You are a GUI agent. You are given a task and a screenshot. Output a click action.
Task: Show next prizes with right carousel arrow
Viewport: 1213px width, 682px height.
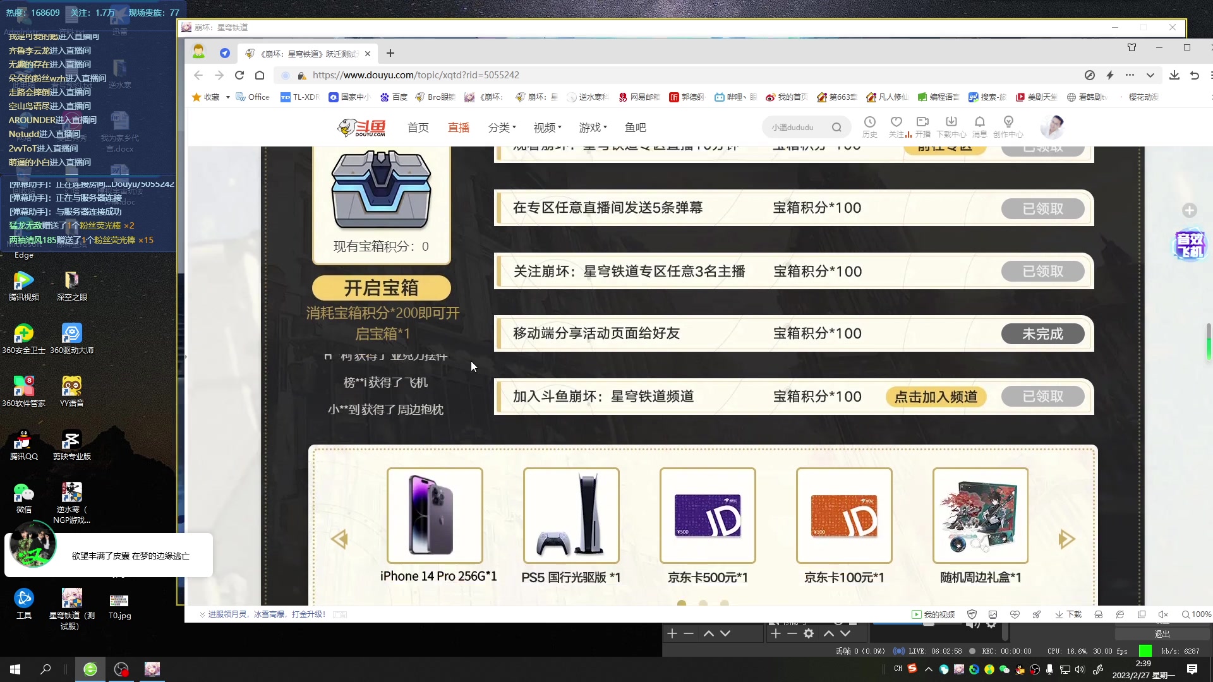tap(1066, 539)
